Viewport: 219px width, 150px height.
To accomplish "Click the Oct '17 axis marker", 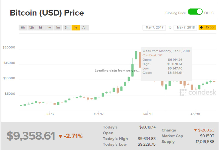I will pyautogui.click(x=98, y=114).
